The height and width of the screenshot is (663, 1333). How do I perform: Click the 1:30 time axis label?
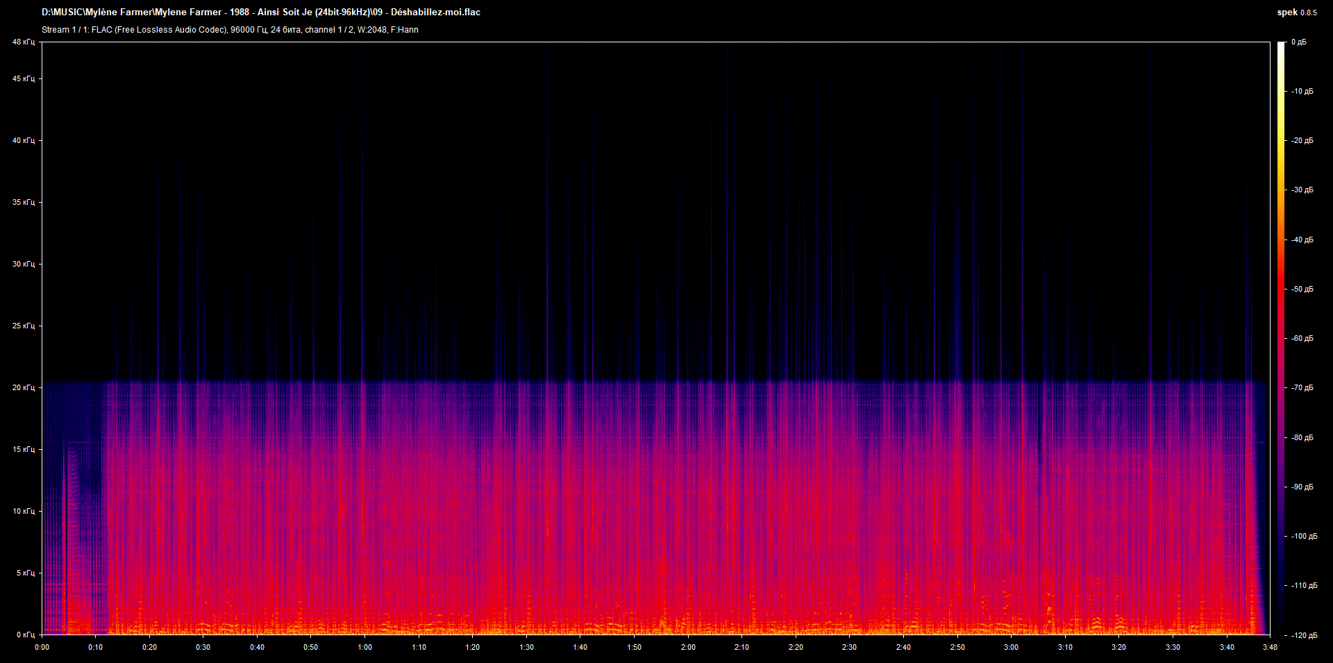(x=527, y=648)
